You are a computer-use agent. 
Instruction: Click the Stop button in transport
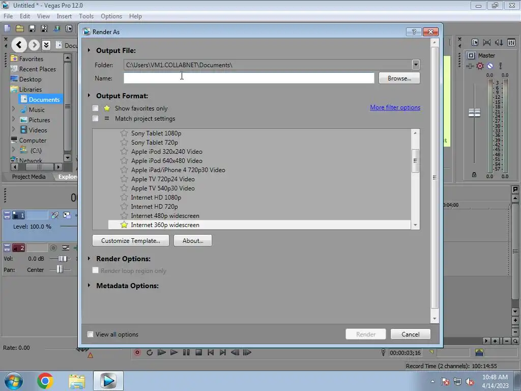pyautogui.click(x=198, y=352)
